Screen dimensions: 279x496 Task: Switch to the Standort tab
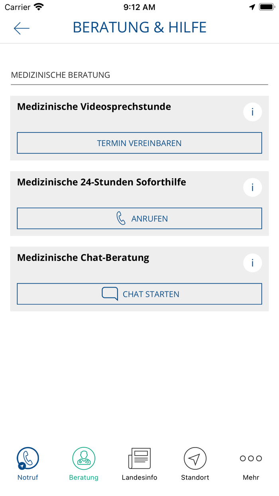[195, 464]
